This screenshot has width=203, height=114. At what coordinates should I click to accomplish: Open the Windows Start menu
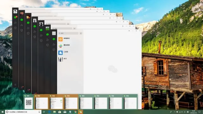(x=2, y=112)
